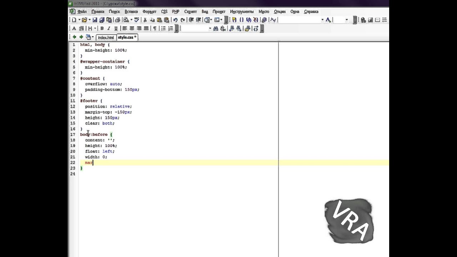
Task: Click the font 'A' formatting icon
Action: pos(74,29)
